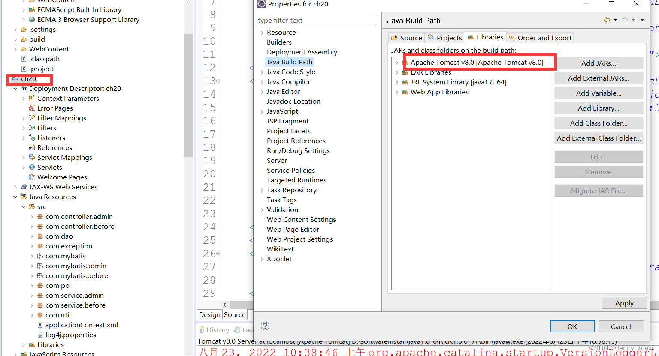Click the Apply button
Image resolution: width=659 pixels, height=356 pixels.
point(624,303)
